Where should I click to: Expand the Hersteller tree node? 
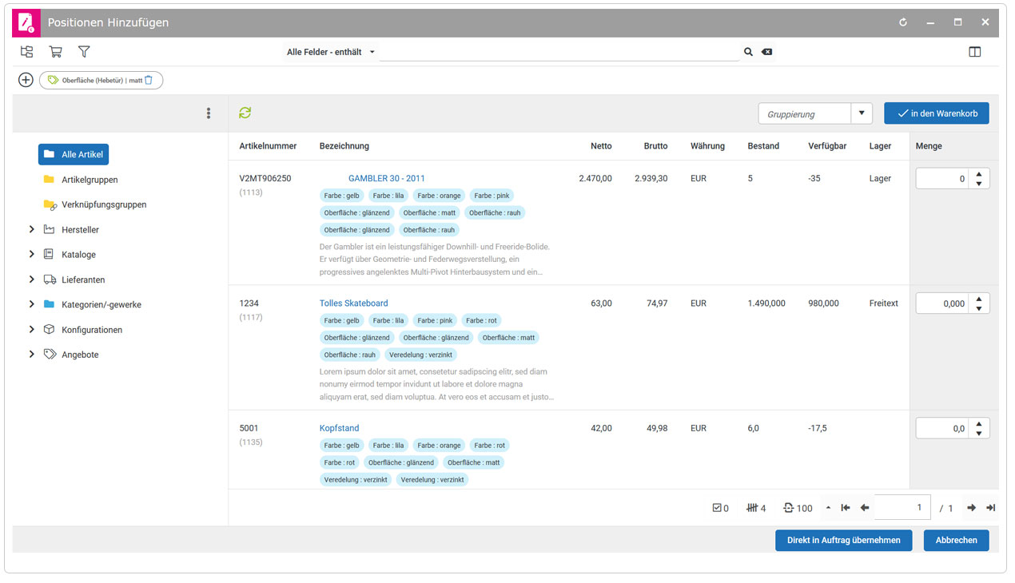32,230
